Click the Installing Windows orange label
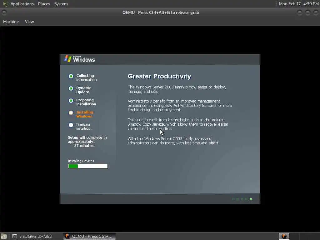Screen dimensions: 320x240 click(85, 114)
